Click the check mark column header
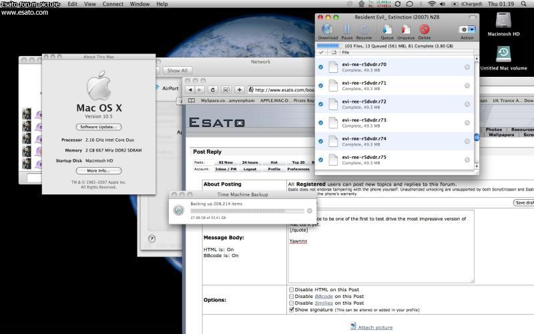 click(321, 53)
